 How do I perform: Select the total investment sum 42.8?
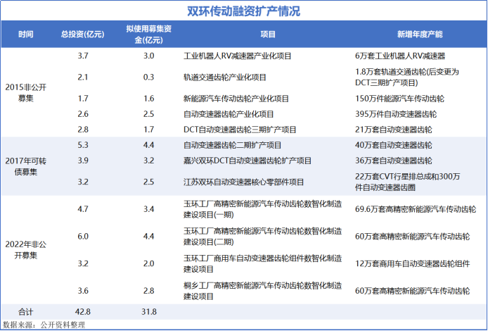coord(83,312)
